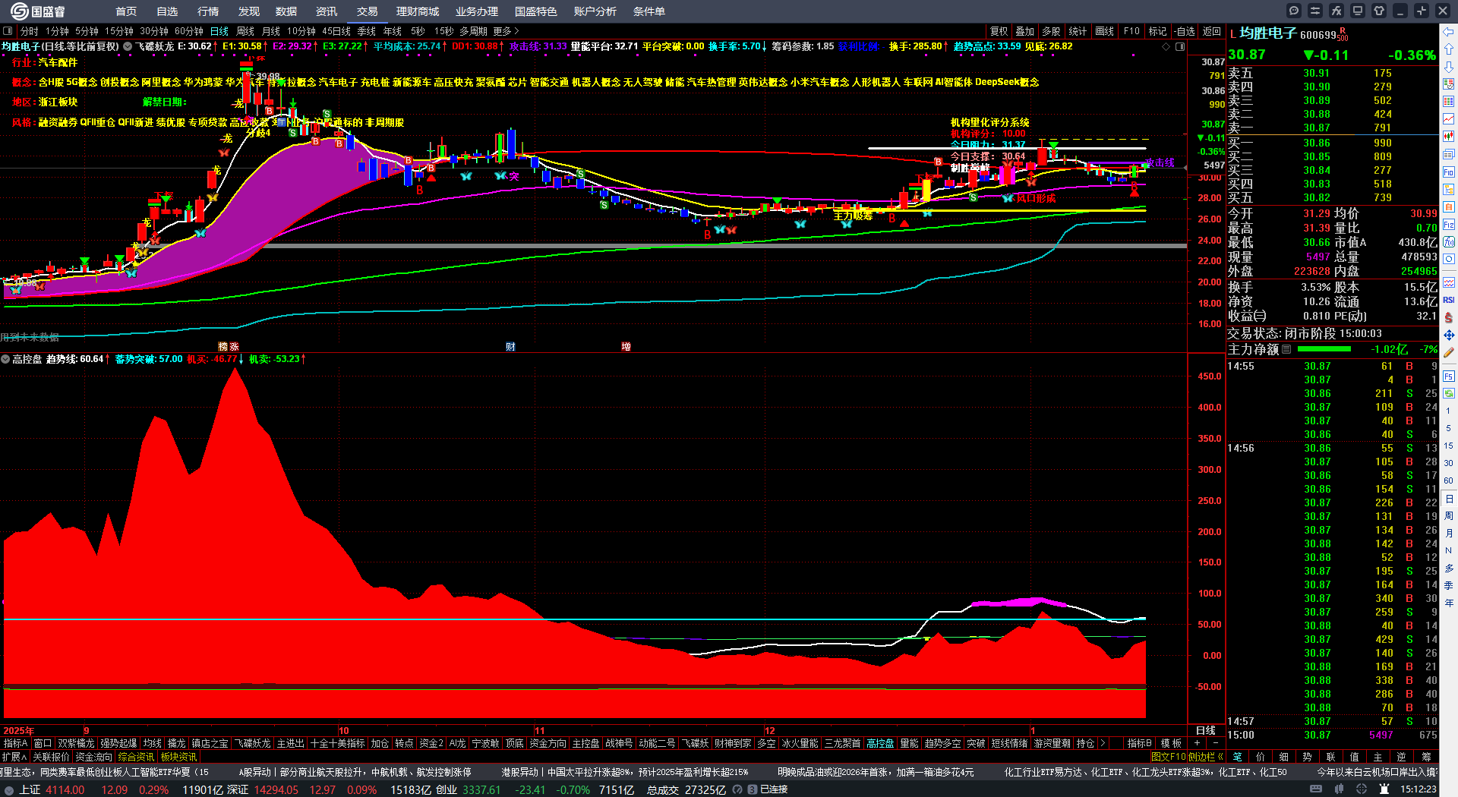Click the blue four-way move arrows icon
The width and height of the screenshot is (1458, 797).
(x=1449, y=335)
